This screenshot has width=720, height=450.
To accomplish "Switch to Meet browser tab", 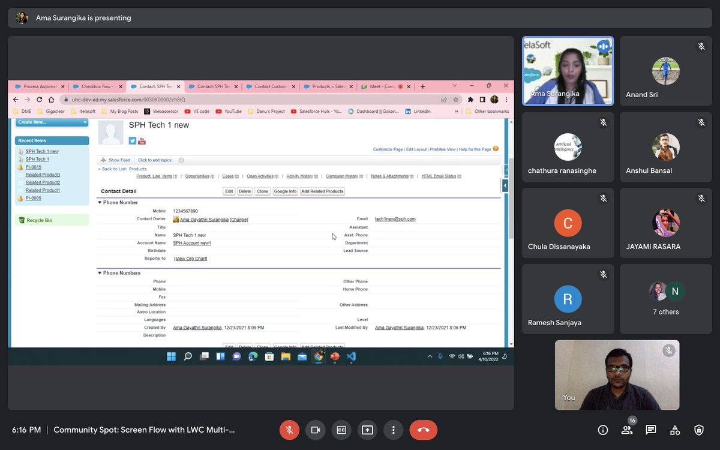I will (385, 86).
